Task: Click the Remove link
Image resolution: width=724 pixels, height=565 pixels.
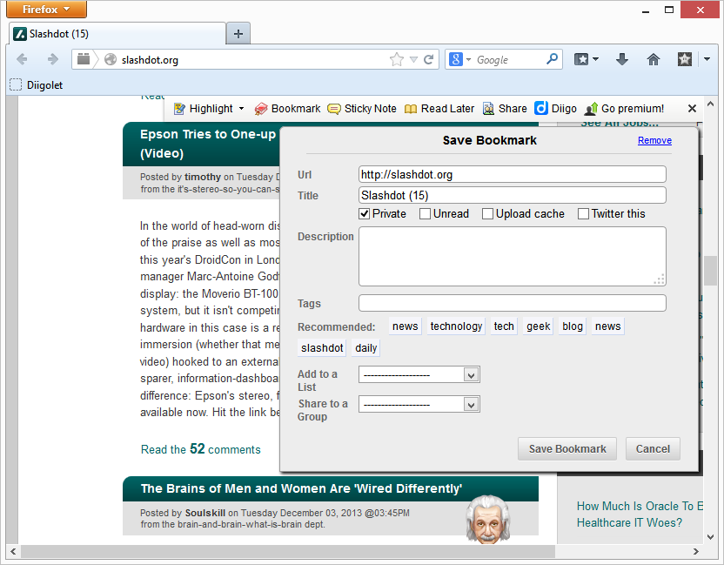Action: [654, 140]
